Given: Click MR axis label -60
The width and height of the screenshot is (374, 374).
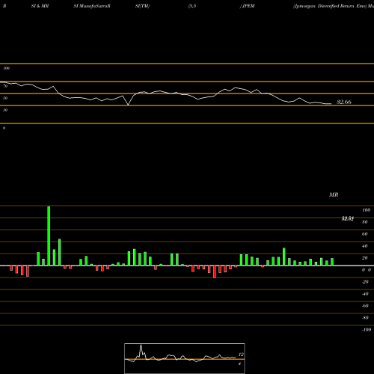Looking at the screenshot, I should [x=365, y=306].
